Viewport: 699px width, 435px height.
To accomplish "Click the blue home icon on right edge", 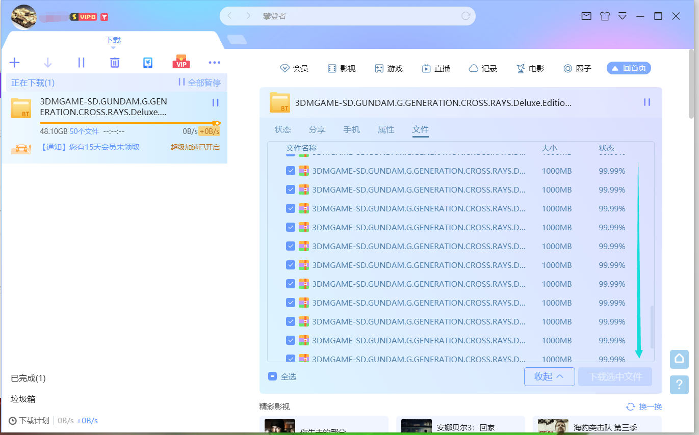I will [x=679, y=359].
